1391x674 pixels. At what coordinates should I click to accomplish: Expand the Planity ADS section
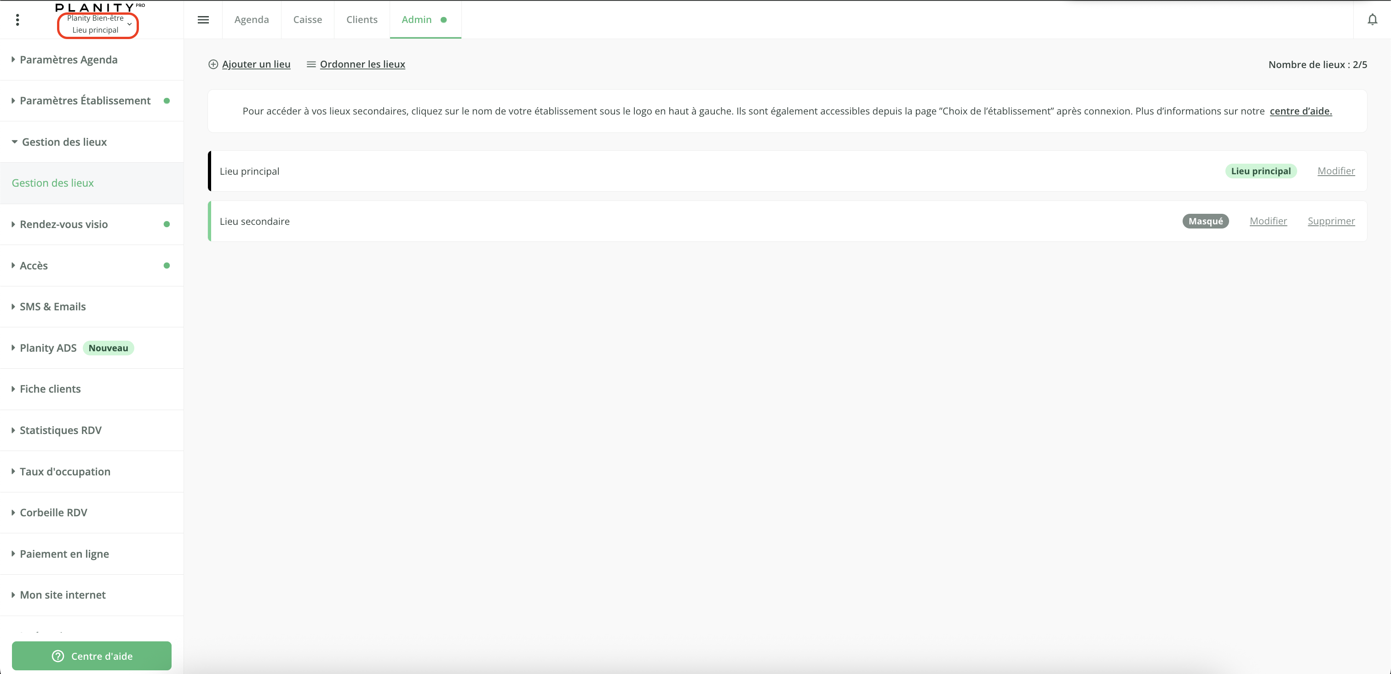[48, 348]
